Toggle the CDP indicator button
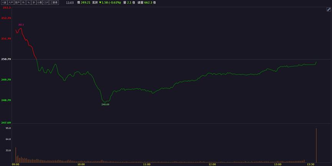This screenshot has width=332, height=166. point(46,3)
